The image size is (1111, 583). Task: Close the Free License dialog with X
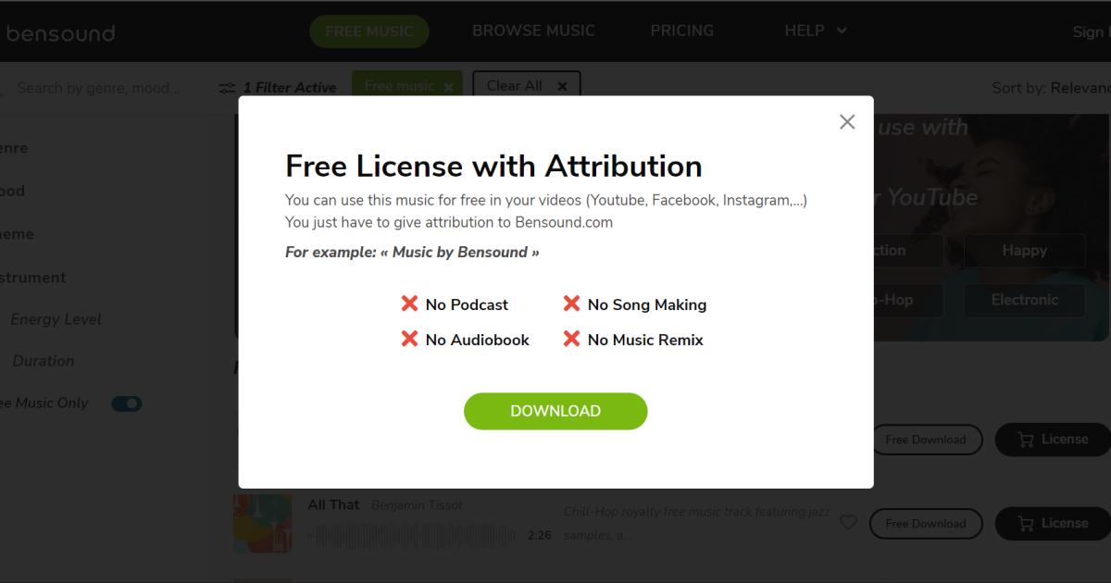[846, 122]
